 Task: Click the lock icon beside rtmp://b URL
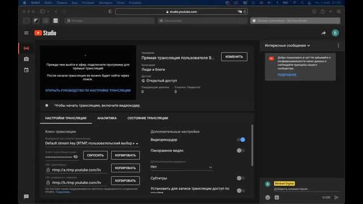click(48, 182)
